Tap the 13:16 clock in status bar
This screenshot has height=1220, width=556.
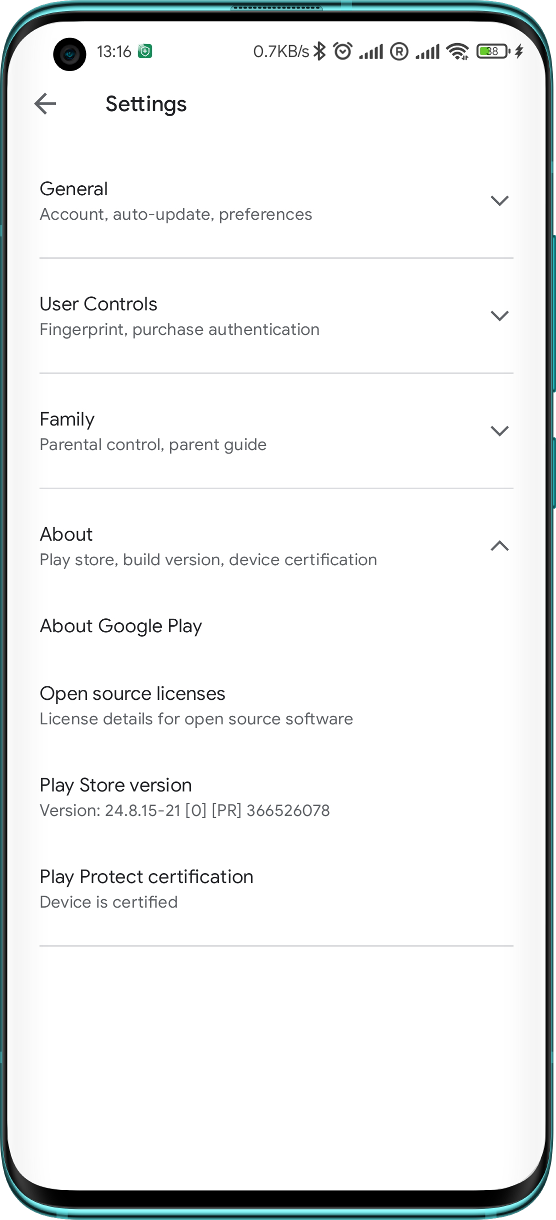pos(114,52)
